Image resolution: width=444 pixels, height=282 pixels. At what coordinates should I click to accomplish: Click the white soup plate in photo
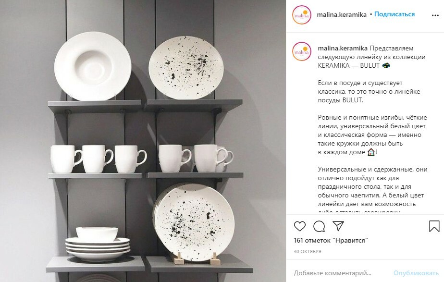(x=93, y=66)
